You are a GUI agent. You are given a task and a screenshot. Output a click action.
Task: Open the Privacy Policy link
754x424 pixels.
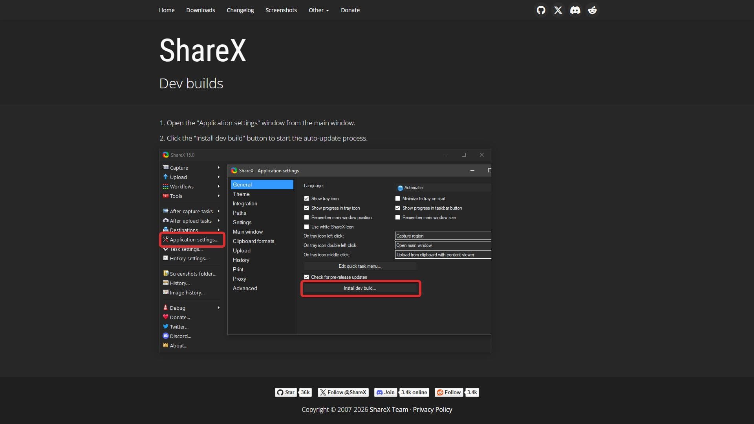click(432, 409)
